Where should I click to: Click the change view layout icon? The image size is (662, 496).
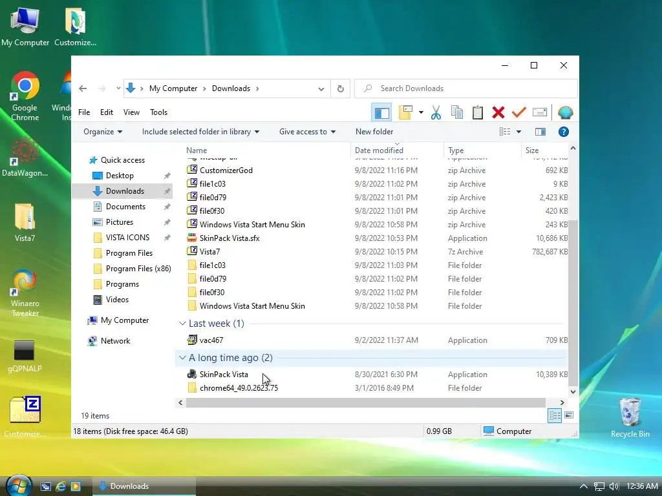505,132
